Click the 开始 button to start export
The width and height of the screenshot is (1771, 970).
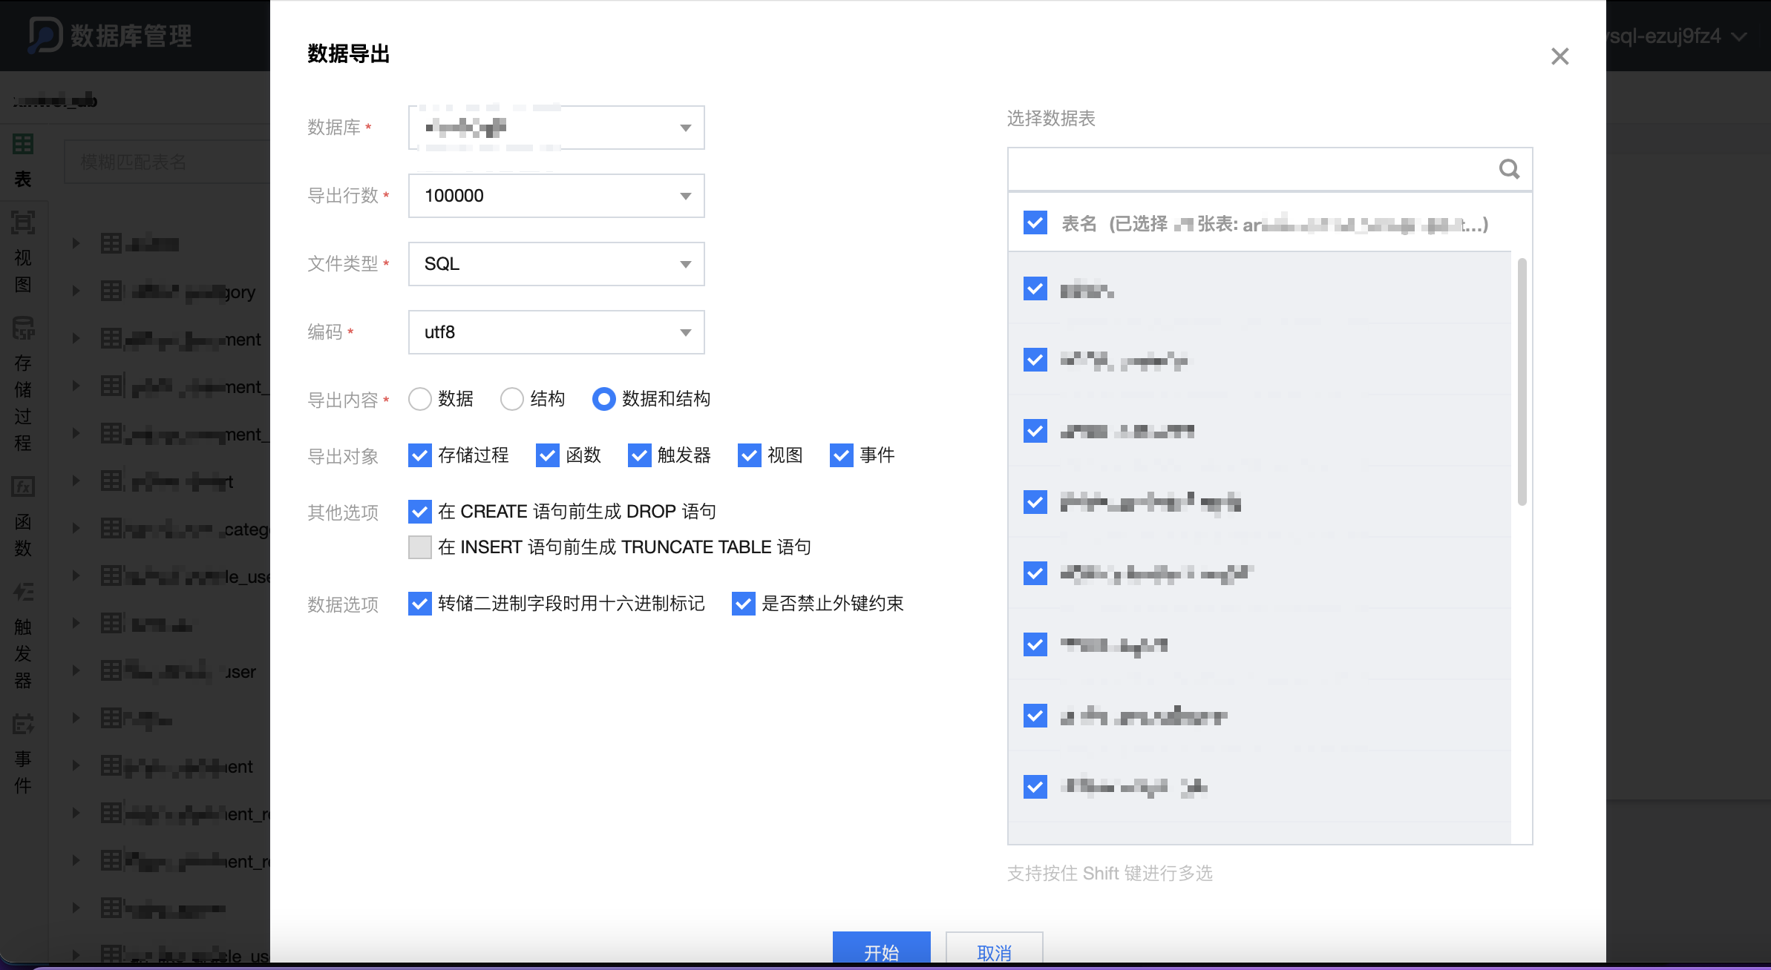tap(881, 952)
